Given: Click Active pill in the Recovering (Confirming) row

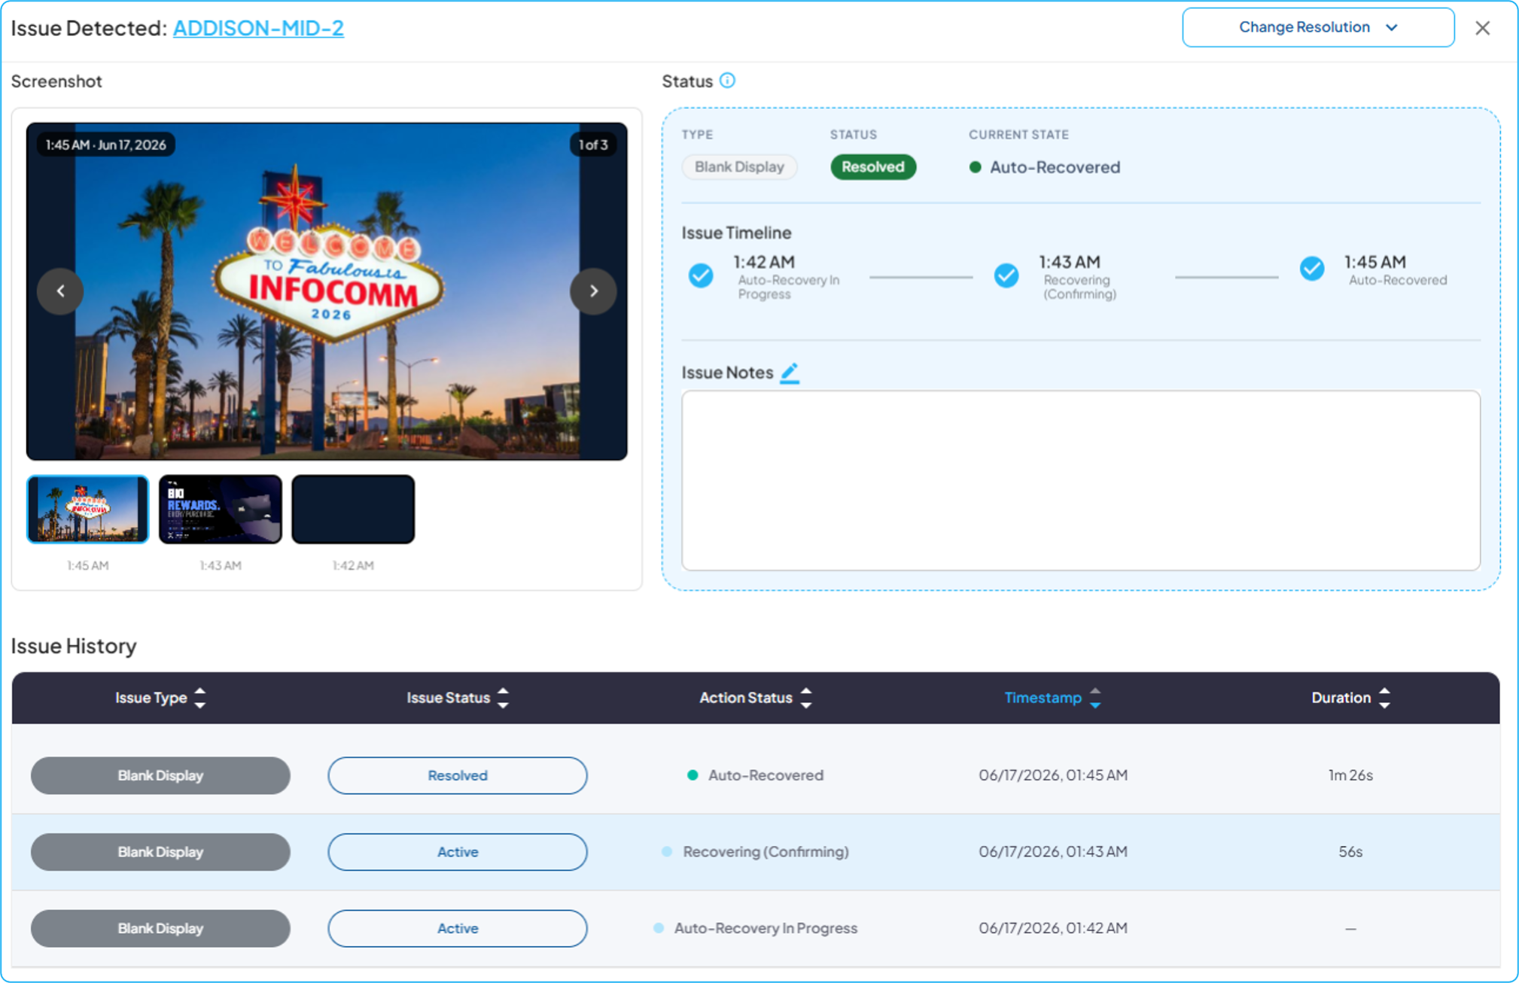Looking at the screenshot, I should (458, 852).
